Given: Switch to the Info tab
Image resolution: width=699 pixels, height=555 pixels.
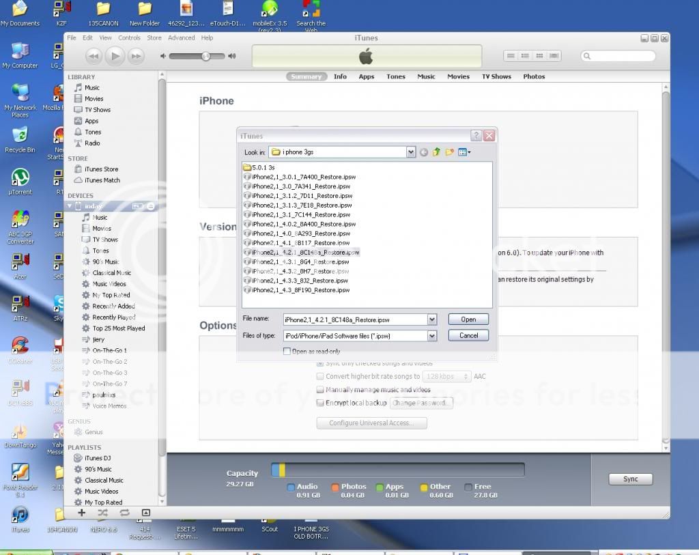Looking at the screenshot, I should point(340,76).
